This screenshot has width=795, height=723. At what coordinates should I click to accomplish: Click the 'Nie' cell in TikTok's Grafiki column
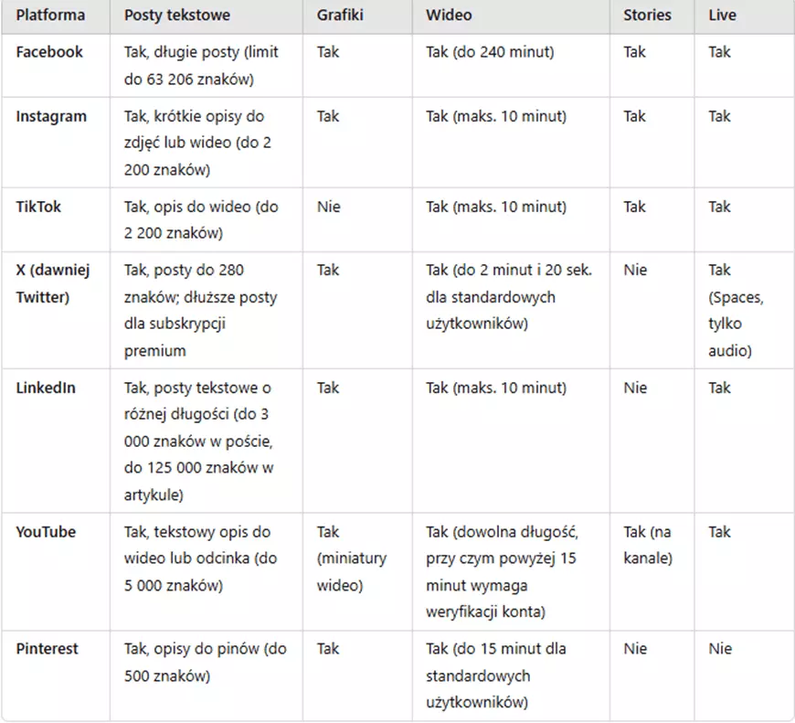click(328, 207)
